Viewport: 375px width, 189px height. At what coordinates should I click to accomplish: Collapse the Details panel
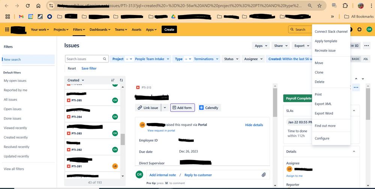(x=354, y=151)
